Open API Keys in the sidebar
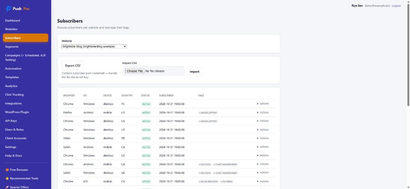The image size is (410, 189). pyautogui.click(x=26, y=121)
